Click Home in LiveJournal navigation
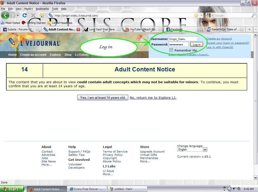Viewport: 258px width, 192px height. 13,55
